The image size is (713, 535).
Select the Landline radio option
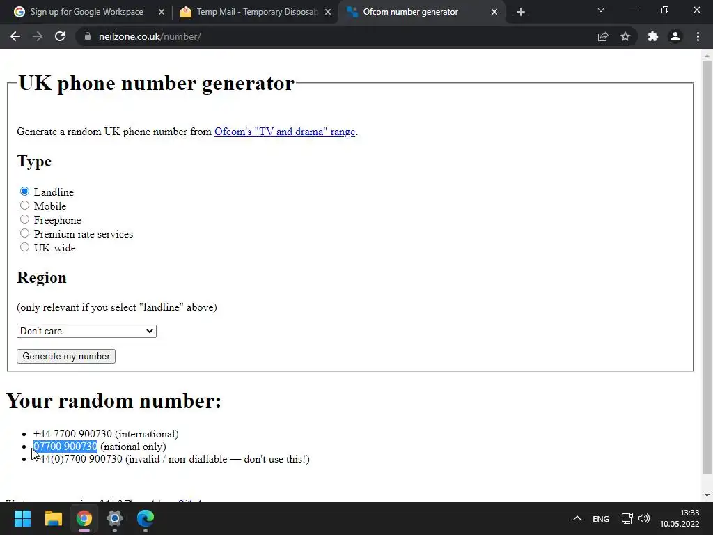coord(24,192)
